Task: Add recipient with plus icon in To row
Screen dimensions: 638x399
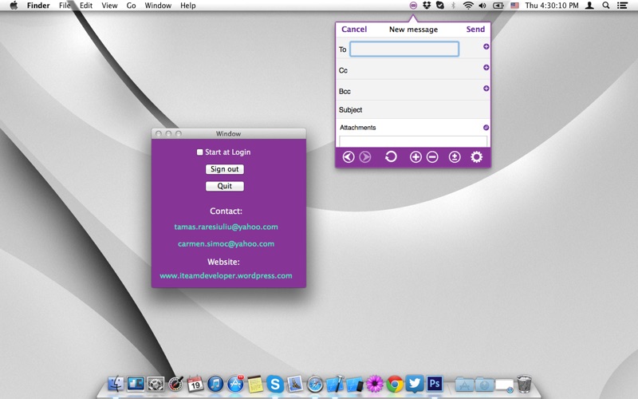Action: [x=486, y=46]
